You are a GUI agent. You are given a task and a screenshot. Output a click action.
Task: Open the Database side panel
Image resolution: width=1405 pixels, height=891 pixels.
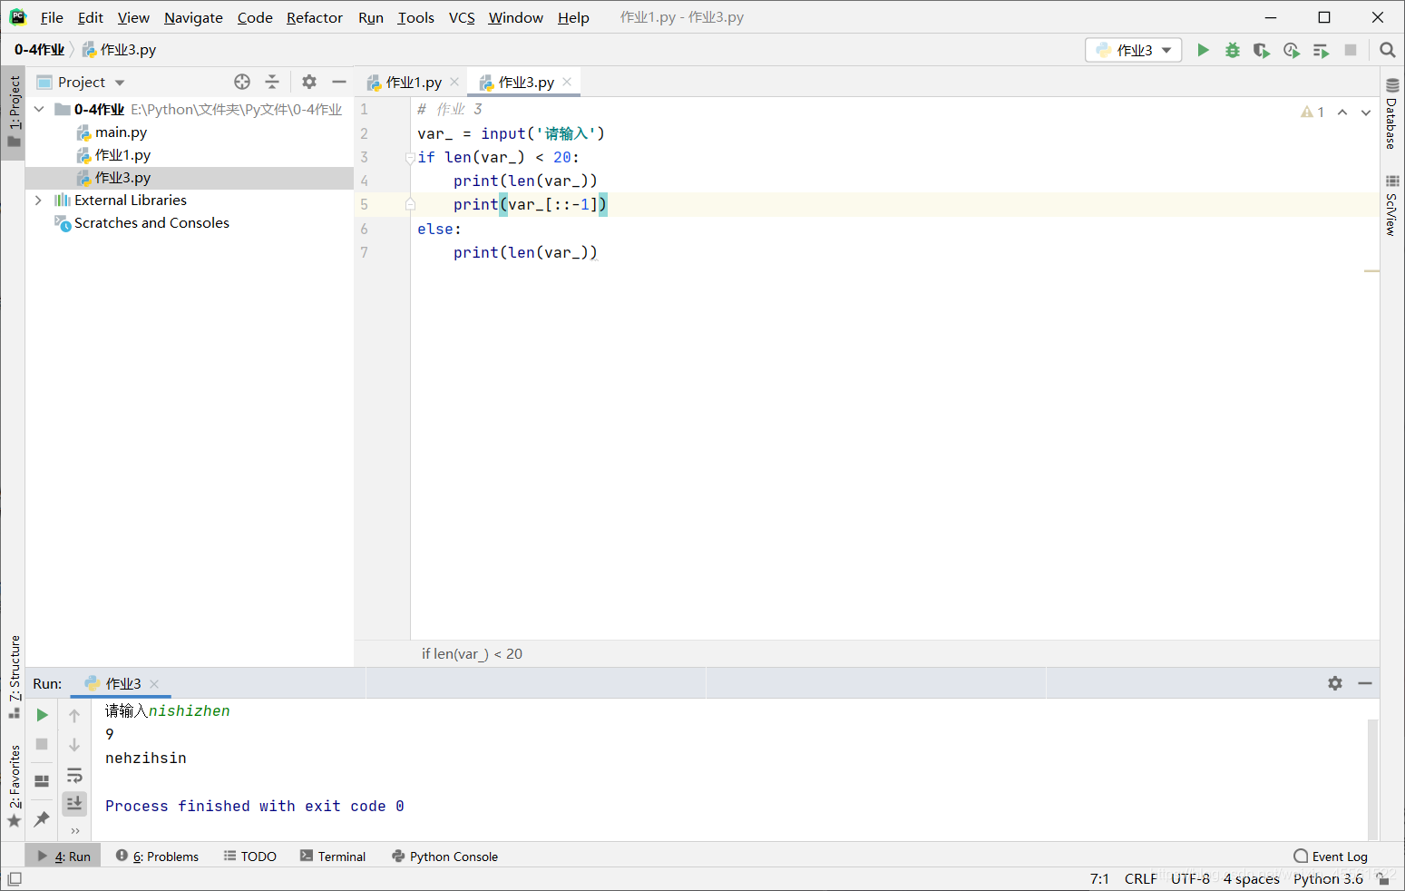1391,113
